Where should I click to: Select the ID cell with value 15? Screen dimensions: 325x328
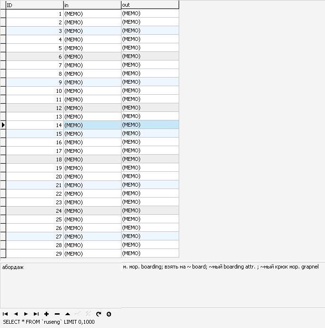click(x=35, y=134)
